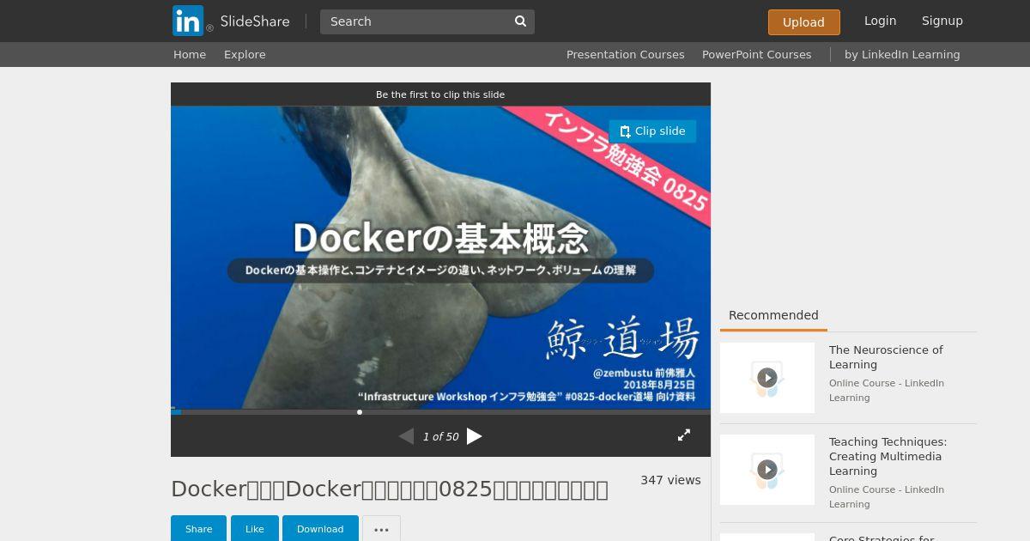Viewport: 1030px width, 541px height.
Task: Open Presentation Courses menu link
Action: pos(626,54)
